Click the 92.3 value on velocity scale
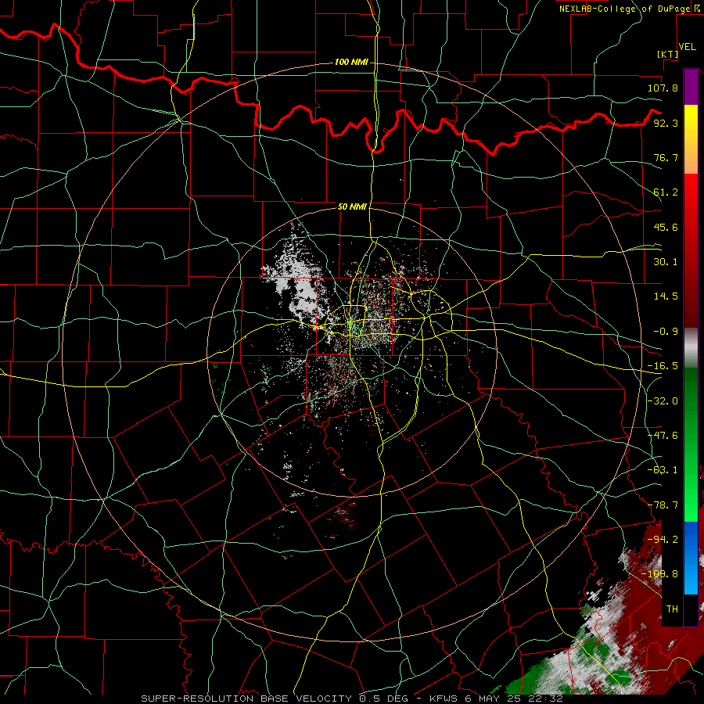The height and width of the screenshot is (704, 704). [666, 123]
